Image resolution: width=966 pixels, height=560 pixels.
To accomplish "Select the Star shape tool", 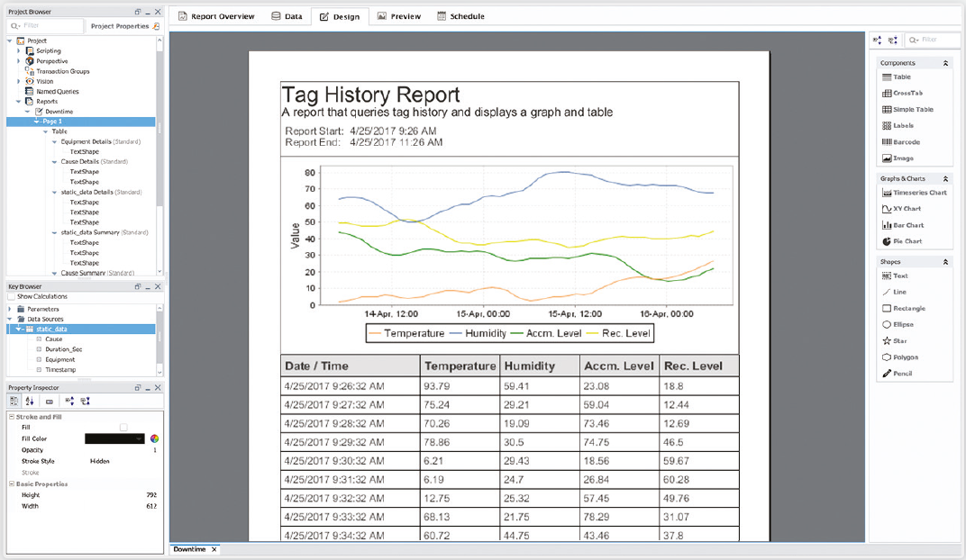I will 899,341.
